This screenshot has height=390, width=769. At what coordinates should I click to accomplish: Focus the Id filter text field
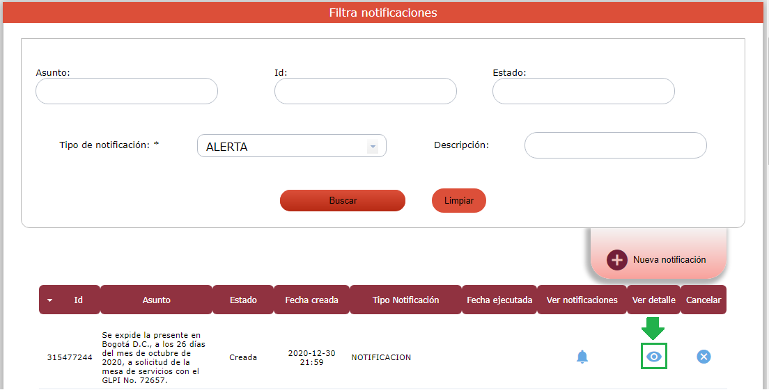click(x=365, y=91)
